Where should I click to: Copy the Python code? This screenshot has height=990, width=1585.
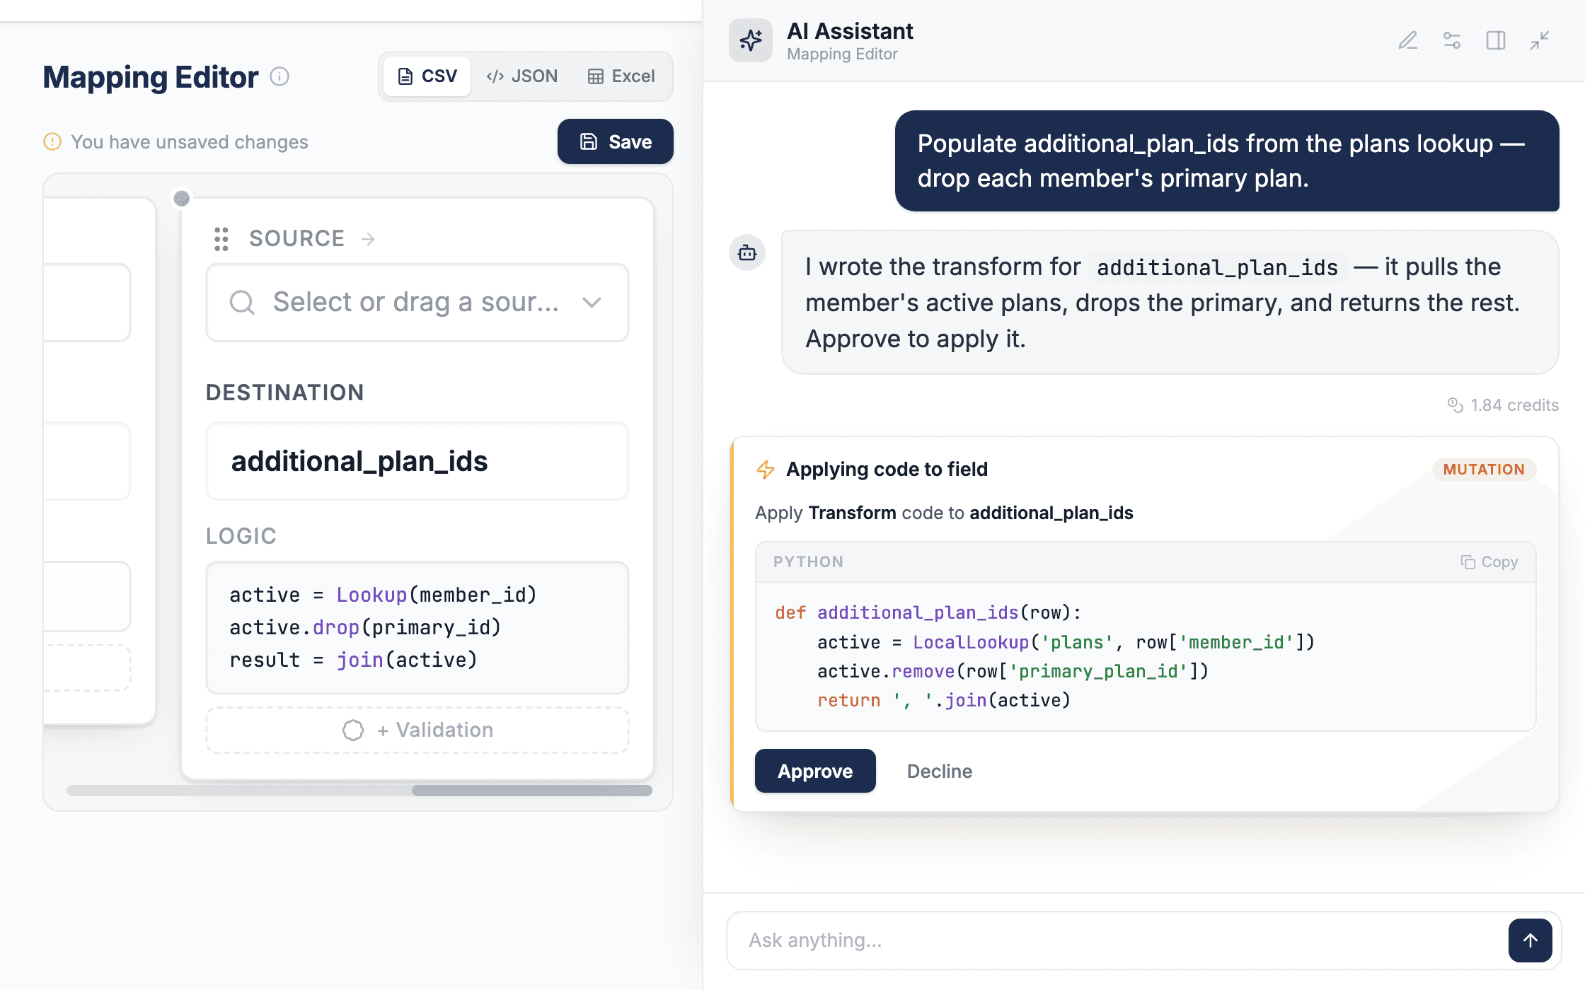pos(1489,562)
